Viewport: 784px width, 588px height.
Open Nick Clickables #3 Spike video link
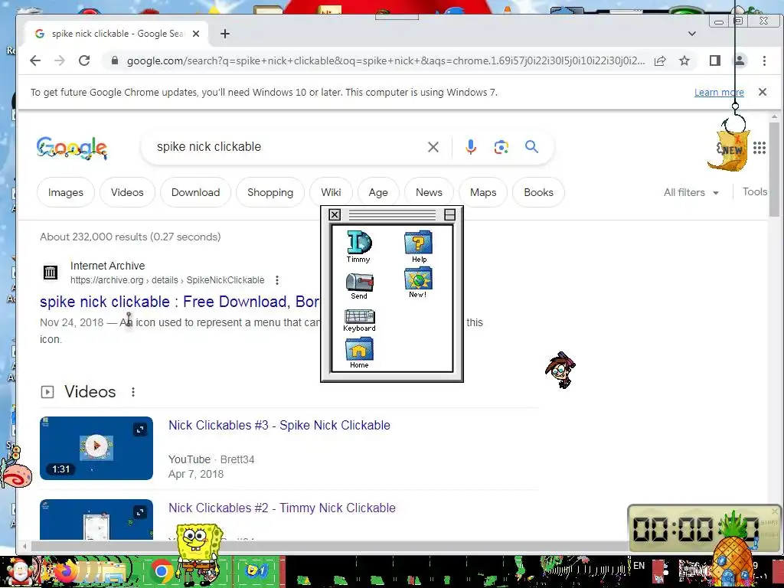click(x=279, y=426)
